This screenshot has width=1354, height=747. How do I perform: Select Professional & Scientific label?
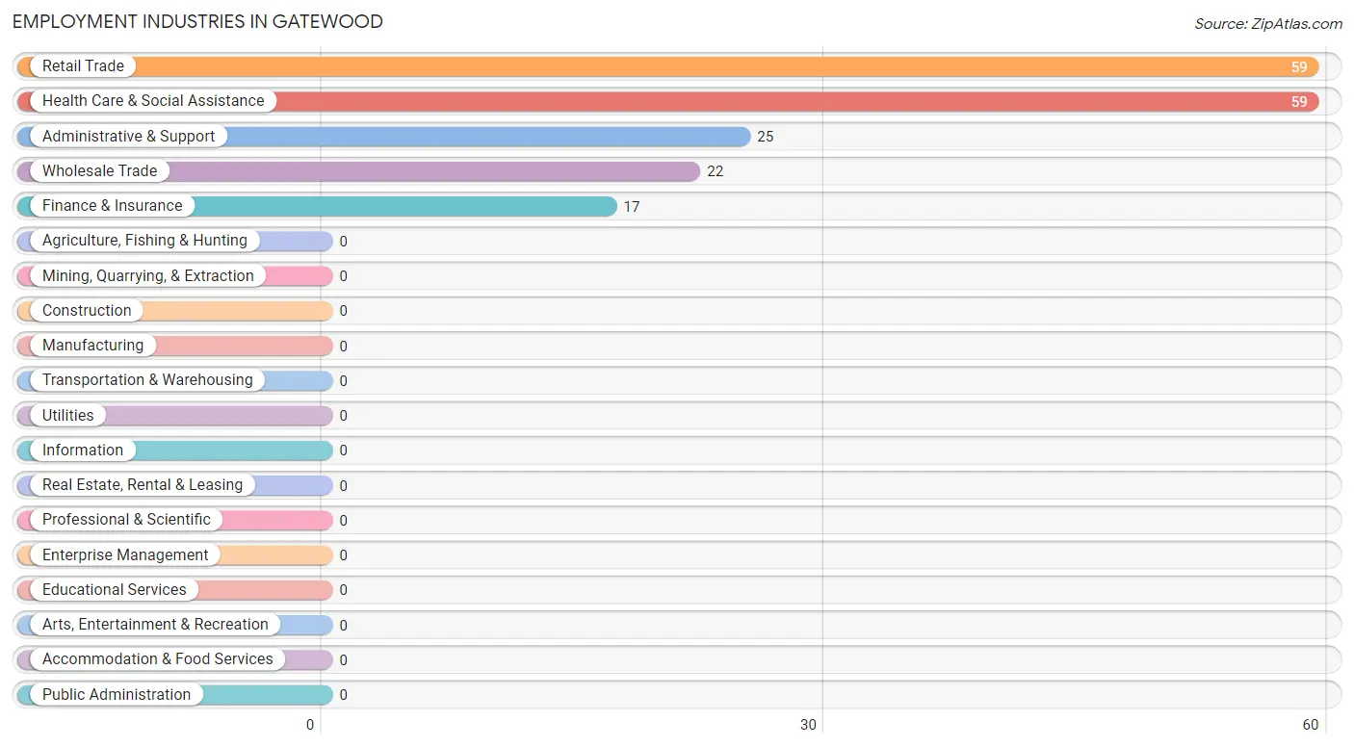126,520
